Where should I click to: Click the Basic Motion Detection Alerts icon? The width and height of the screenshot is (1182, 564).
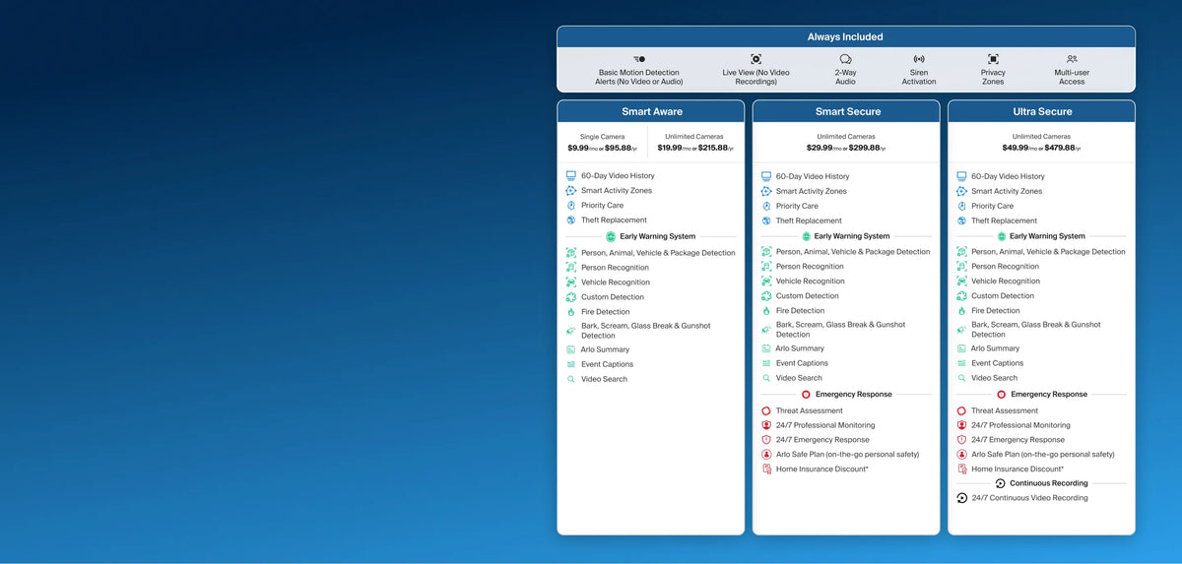(639, 59)
